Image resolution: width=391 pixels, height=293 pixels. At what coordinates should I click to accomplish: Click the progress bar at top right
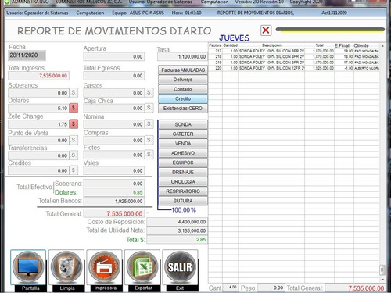[330, 30]
